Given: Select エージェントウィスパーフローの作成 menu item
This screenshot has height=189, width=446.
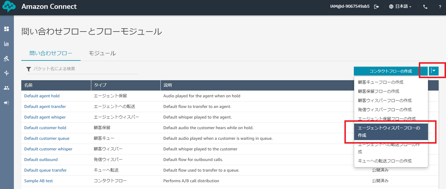Looking at the screenshot, I should coord(391,132).
